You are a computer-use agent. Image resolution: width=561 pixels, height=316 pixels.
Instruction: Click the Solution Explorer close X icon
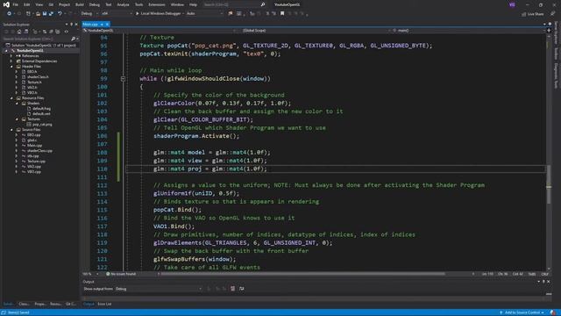pyautogui.click(x=76, y=25)
